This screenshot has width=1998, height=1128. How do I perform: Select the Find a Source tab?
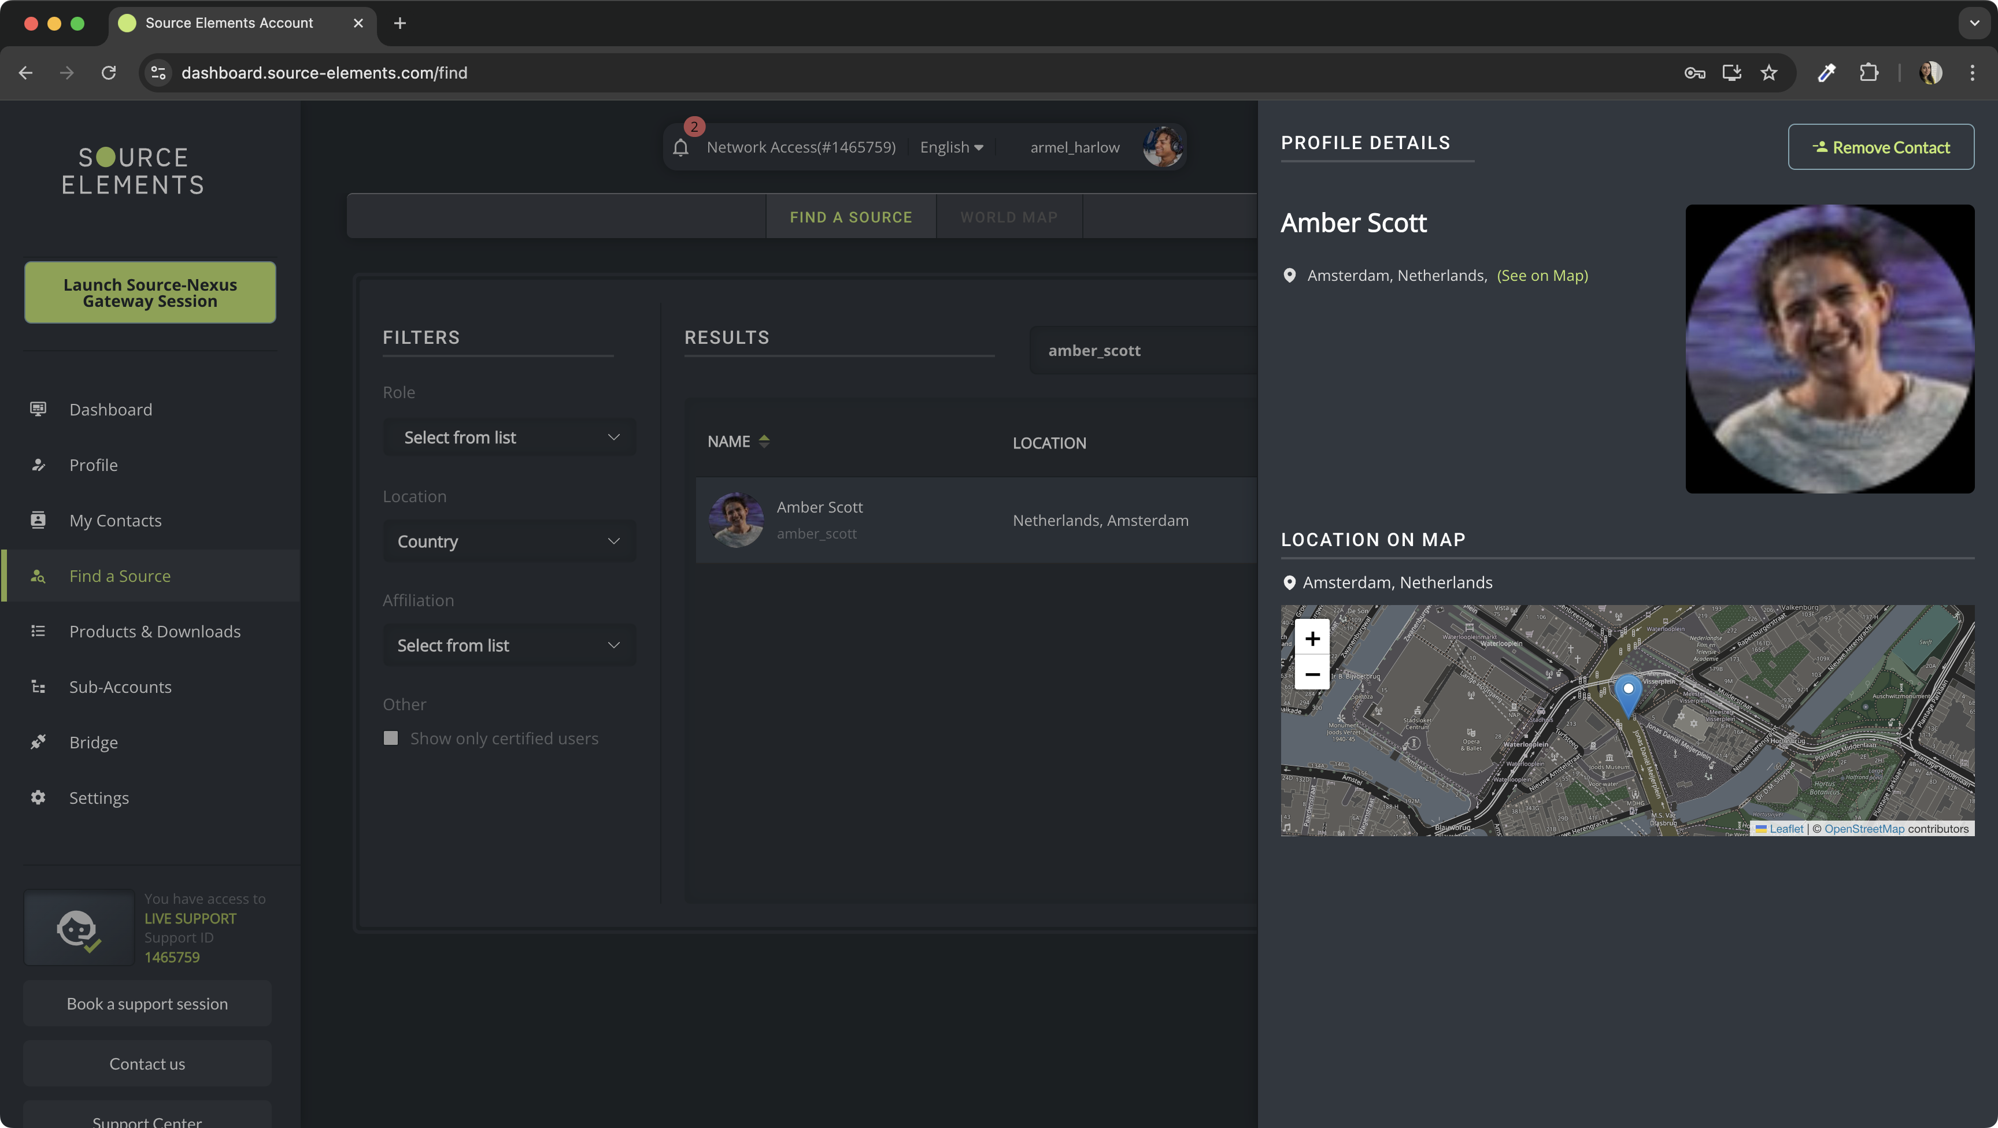coord(850,217)
